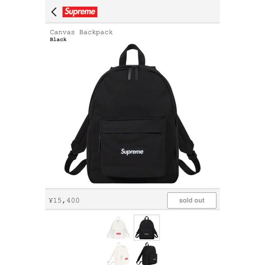
Task: Click the ¥15,400 price text
Action: (x=64, y=200)
